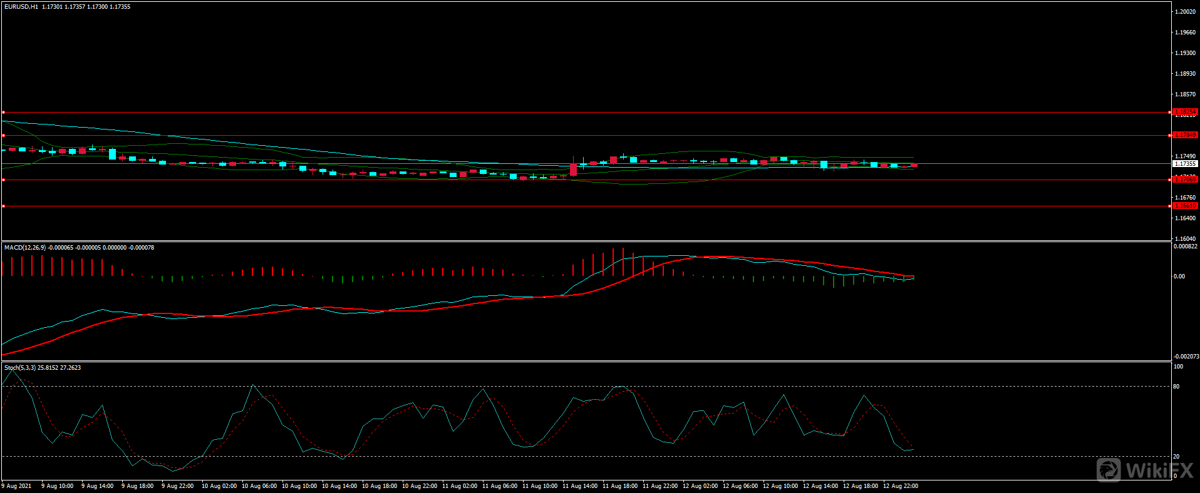Click the 11 Aug 14:00 time label
Image resolution: width=1200 pixels, height=493 pixels.
pyautogui.click(x=579, y=486)
